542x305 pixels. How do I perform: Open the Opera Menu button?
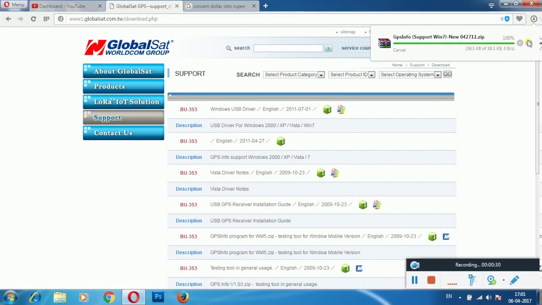coord(14,5)
